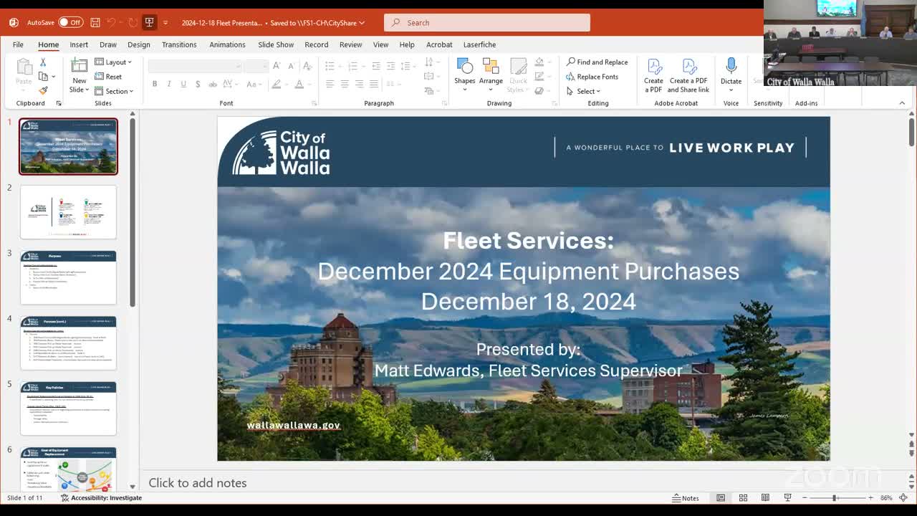Switch to Slide Sorter view
Screen dimensions: 917x516
[x=743, y=498]
